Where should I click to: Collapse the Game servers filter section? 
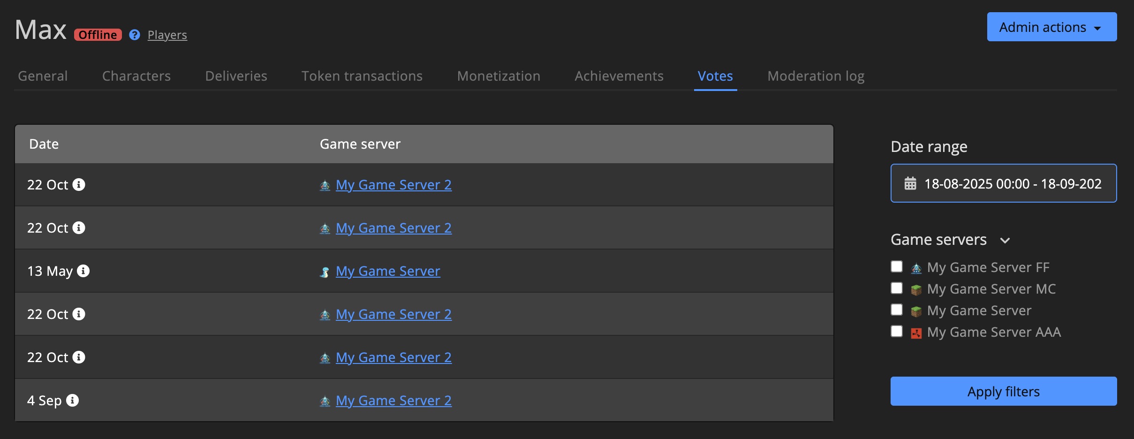tap(1005, 240)
